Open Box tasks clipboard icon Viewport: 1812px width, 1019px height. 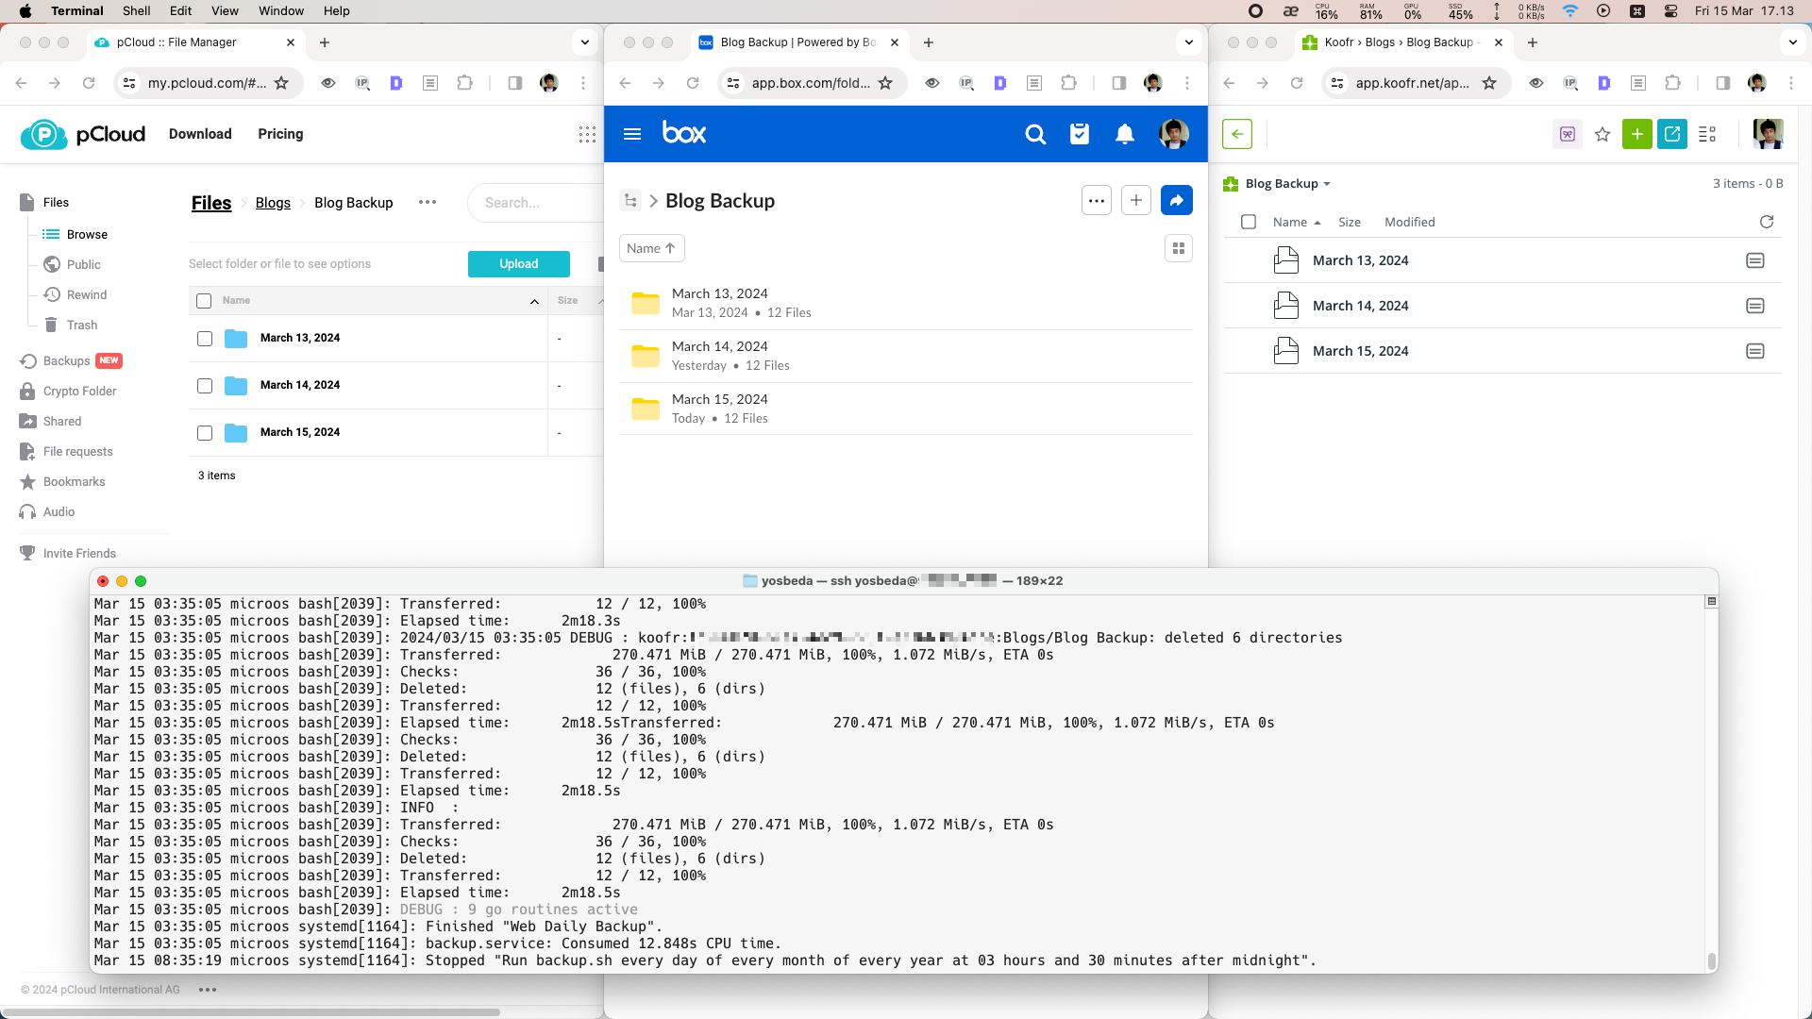tap(1080, 134)
